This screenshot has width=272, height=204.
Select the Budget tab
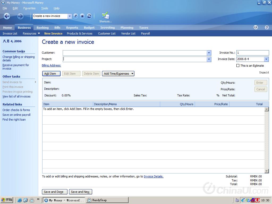pos(89,28)
